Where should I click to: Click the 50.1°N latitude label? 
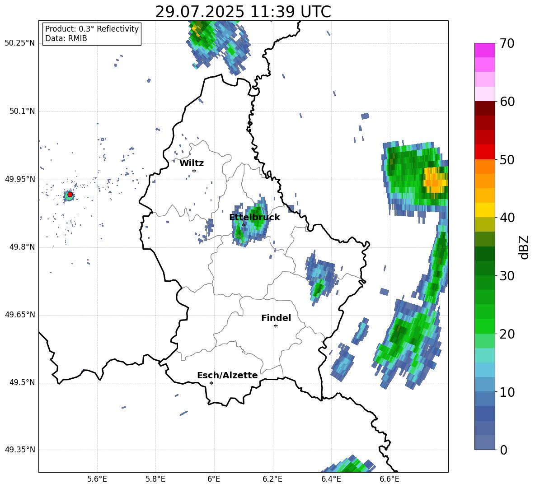[22, 112]
